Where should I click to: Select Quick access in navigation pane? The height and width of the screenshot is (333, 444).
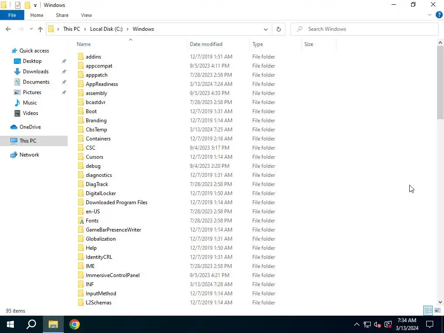point(34,51)
